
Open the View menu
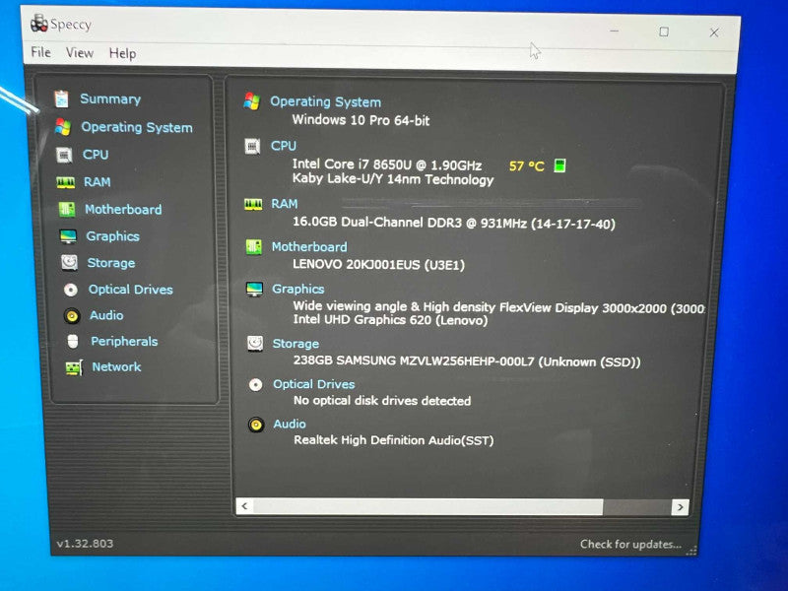click(x=80, y=53)
